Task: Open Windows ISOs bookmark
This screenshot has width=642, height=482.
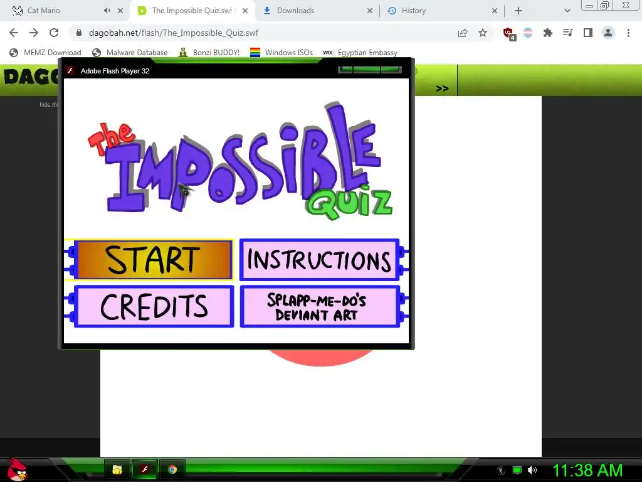Action: tap(282, 53)
